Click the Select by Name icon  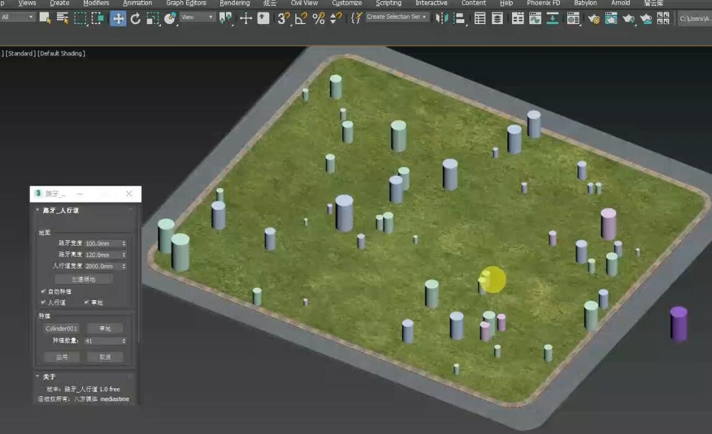coord(63,18)
